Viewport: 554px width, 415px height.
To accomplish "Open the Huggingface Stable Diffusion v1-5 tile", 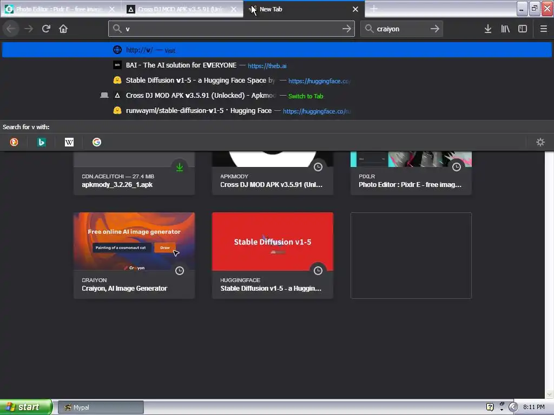I will (273, 256).
